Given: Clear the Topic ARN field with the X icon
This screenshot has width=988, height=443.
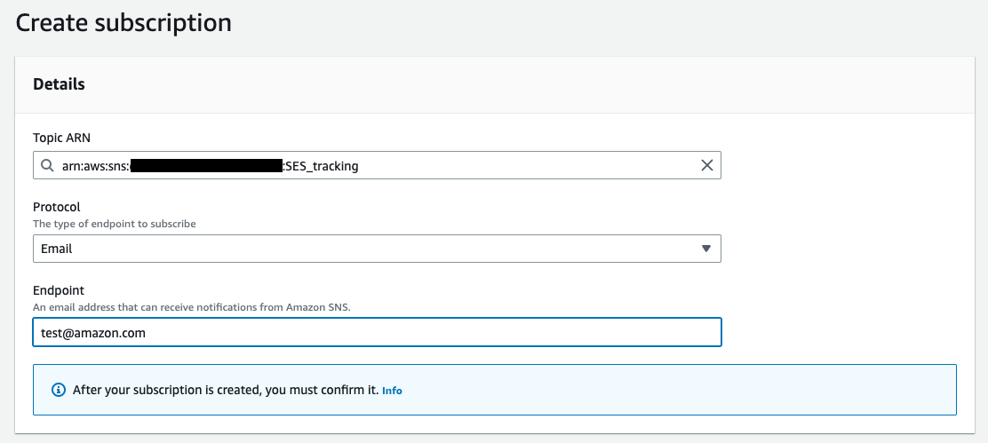Looking at the screenshot, I should point(707,165).
